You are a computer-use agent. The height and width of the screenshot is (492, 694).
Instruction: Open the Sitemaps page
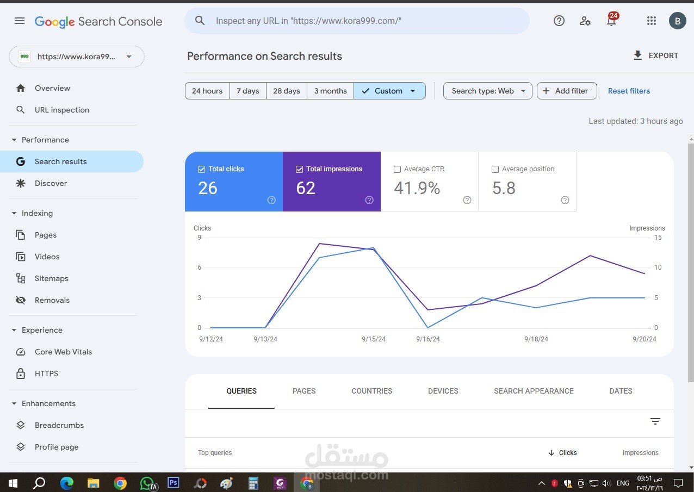coord(72,278)
